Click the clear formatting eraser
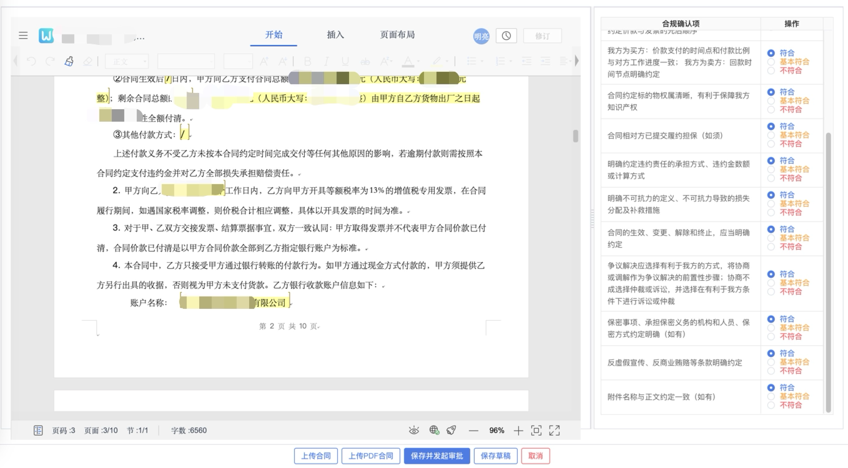The height and width of the screenshot is (468, 848). pos(87,61)
